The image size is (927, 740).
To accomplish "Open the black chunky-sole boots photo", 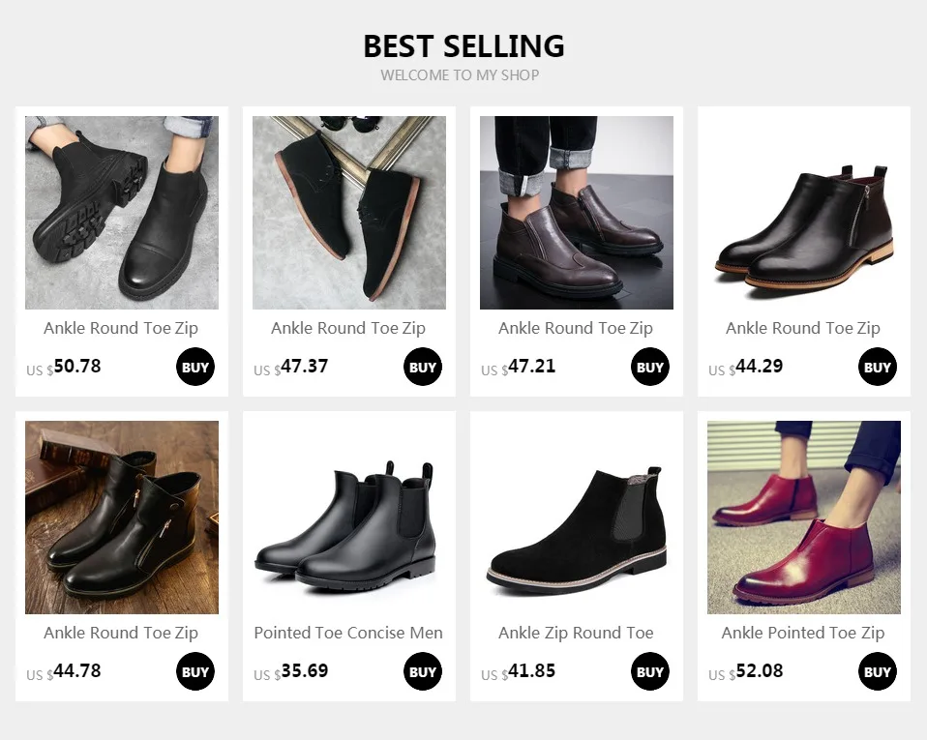I will [x=122, y=213].
